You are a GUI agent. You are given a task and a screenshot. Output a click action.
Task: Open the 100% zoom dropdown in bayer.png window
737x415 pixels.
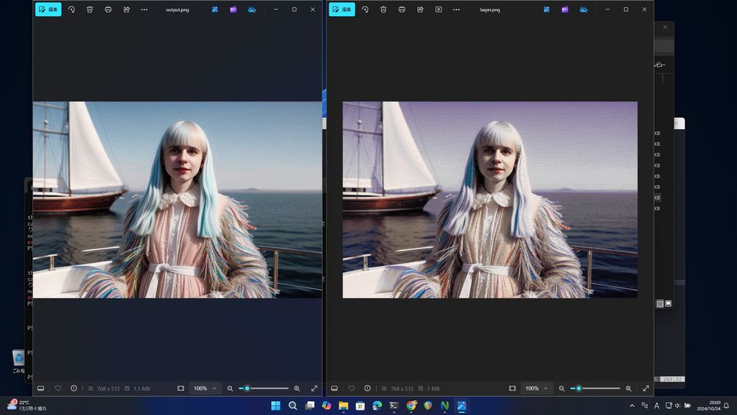click(x=537, y=388)
